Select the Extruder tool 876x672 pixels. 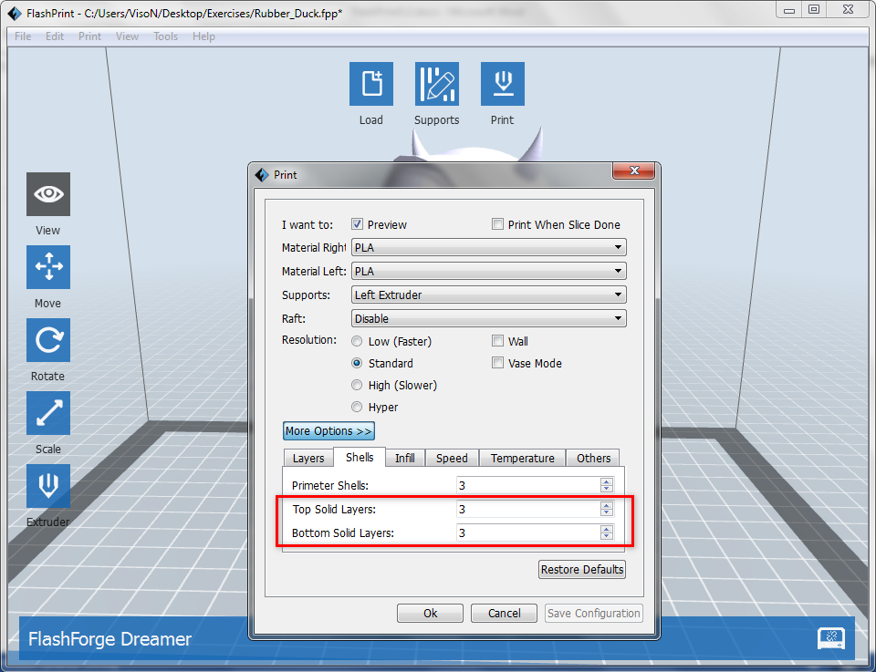[x=48, y=486]
